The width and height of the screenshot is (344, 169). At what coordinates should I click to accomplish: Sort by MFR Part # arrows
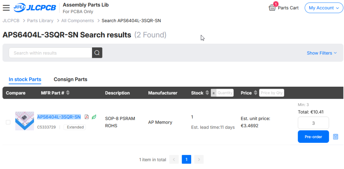pos(68,93)
